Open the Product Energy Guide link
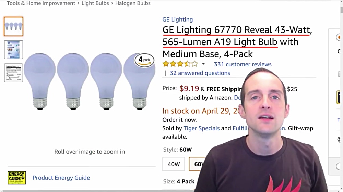 (x=61, y=178)
